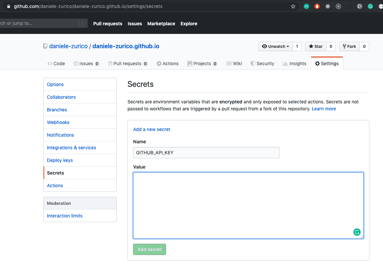The width and height of the screenshot is (383, 266).
Task: Open the daniele-zurico.github.io repository link
Action: click(x=126, y=46)
